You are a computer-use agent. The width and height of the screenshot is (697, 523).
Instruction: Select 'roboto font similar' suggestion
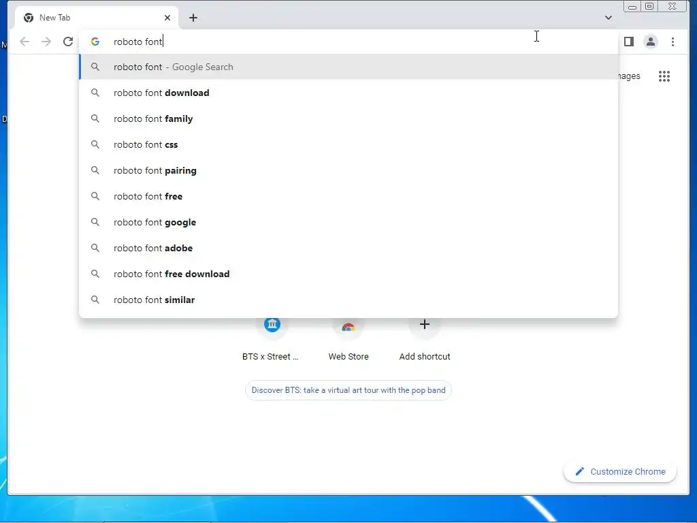point(348,300)
